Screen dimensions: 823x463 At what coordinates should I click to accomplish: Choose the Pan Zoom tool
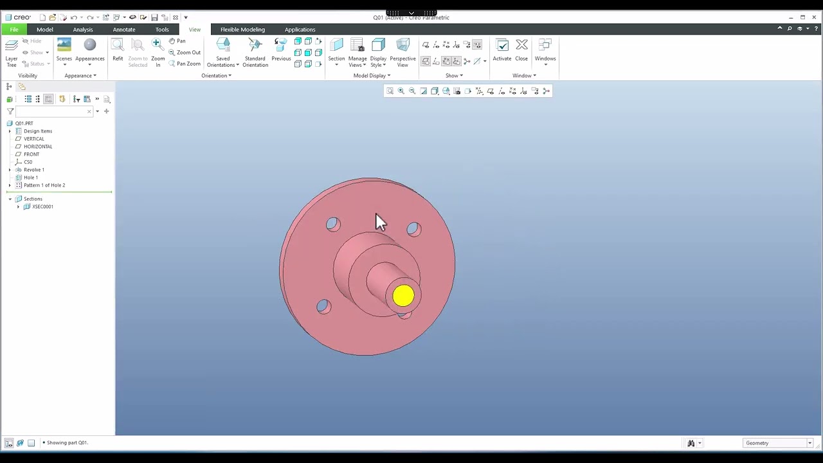point(185,64)
